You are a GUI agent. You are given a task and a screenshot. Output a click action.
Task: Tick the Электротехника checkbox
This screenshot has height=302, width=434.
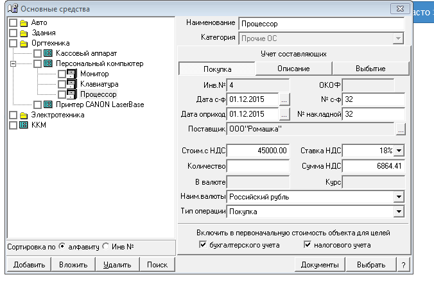coord(13,115)
